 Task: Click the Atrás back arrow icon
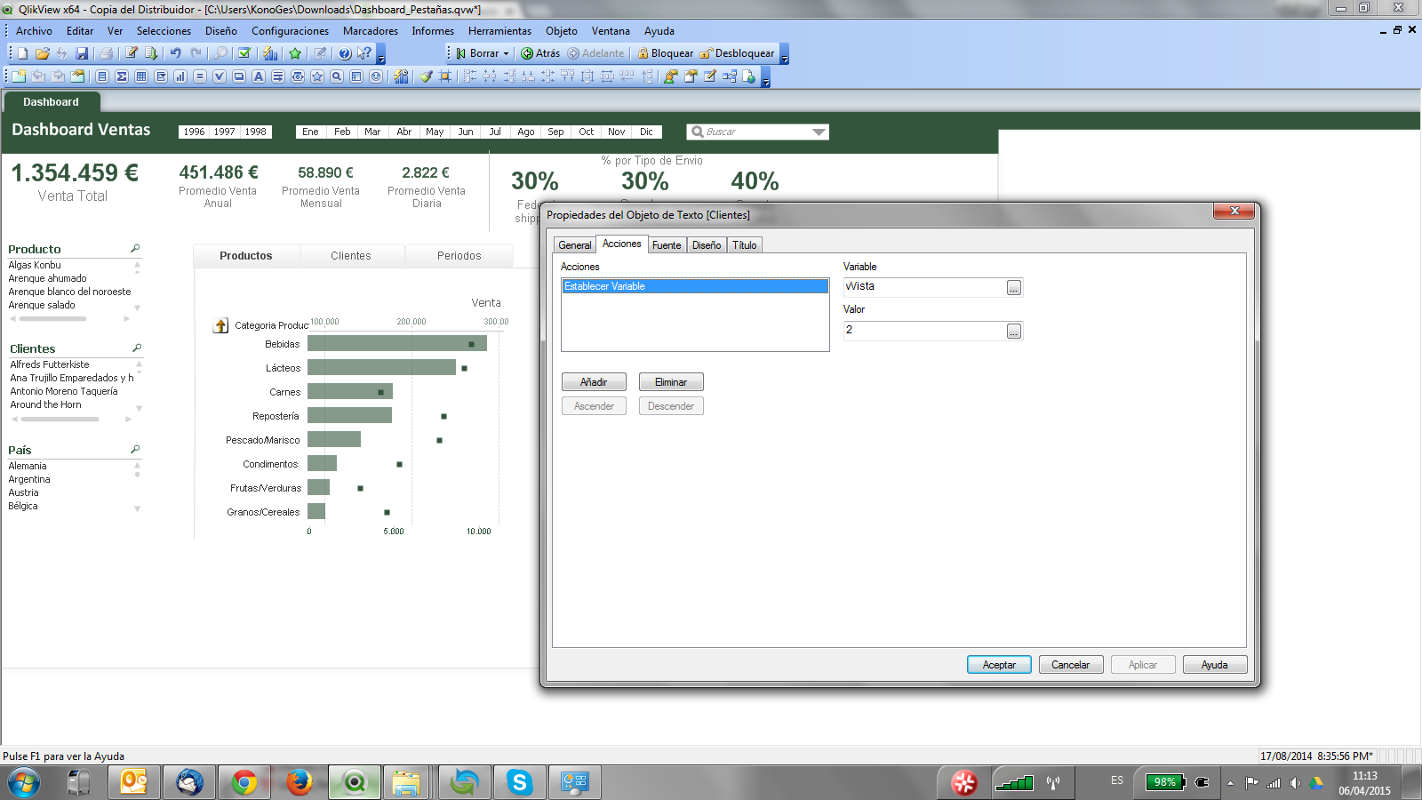[527, 53]
